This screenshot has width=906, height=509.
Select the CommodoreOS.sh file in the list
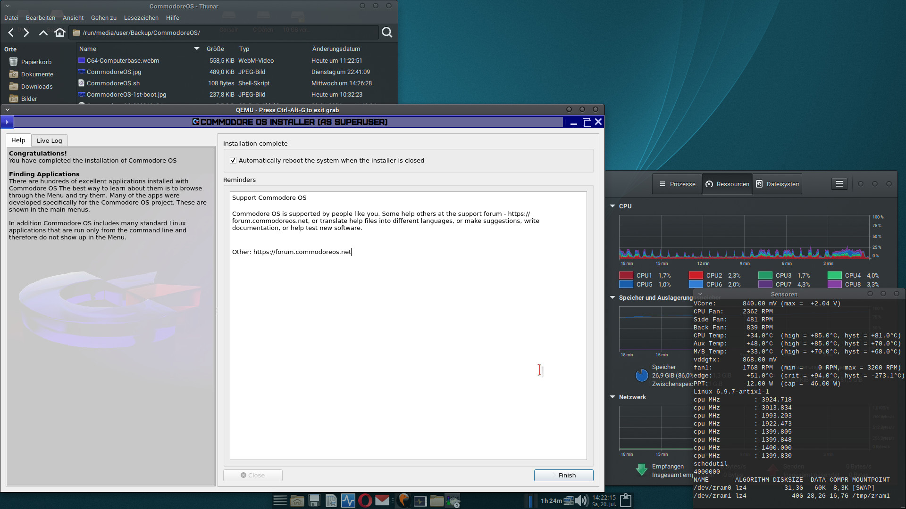coord(113,83)
